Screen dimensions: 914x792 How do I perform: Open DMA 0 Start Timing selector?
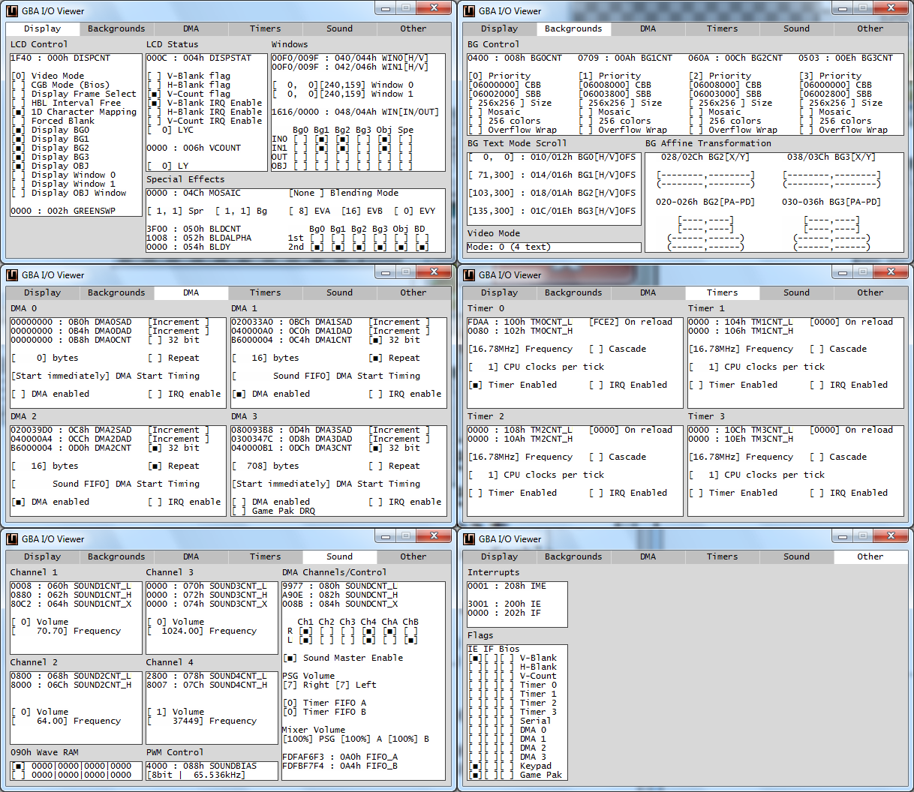(61, 376)
